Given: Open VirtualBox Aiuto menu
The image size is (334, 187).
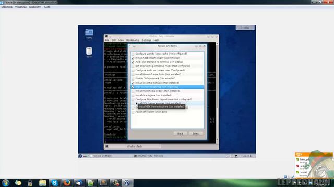Looking at the screenshot, I should [x=47, y=7].
